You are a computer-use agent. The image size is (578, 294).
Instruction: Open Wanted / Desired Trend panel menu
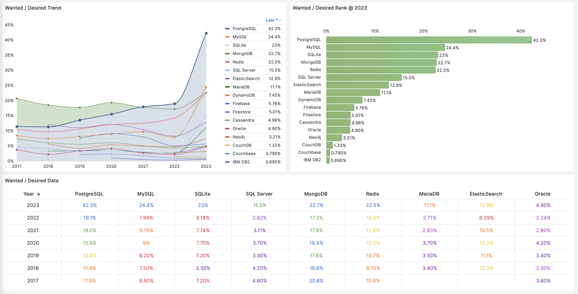(33, 8)
